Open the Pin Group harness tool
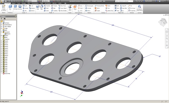The width and height of the screenshot is (169, 103). 132,8
